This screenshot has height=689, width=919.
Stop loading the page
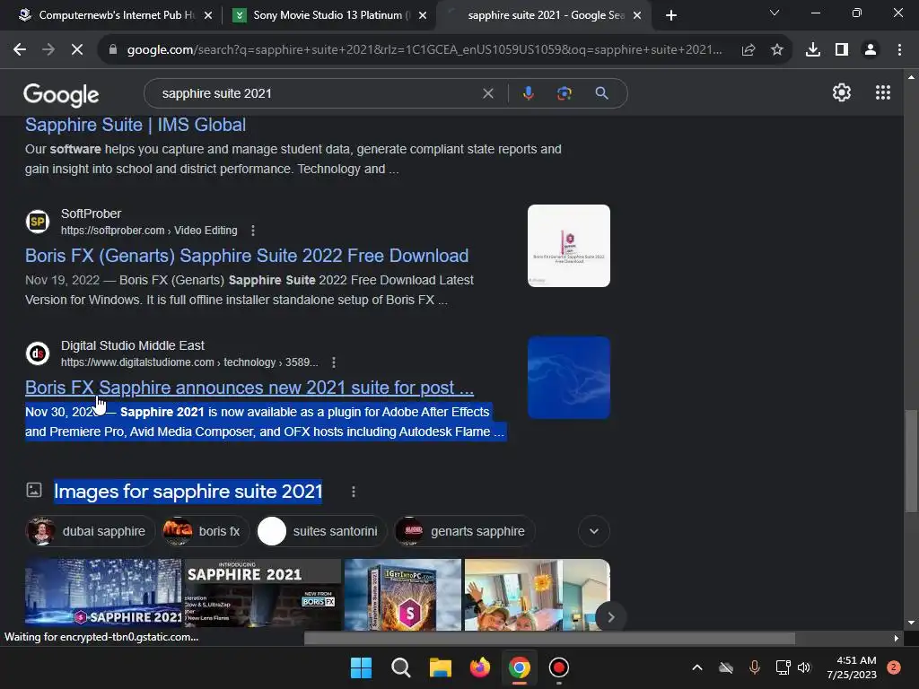(x=77, y=50)
